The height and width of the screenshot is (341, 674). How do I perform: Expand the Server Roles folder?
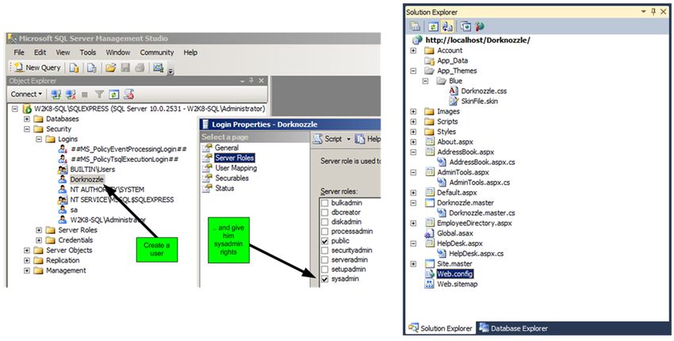click(39, 230)
